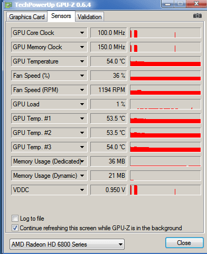Switch to the Graphics Card tab
207x254 pixels.
pyautogui.click(x=27, y=17)
